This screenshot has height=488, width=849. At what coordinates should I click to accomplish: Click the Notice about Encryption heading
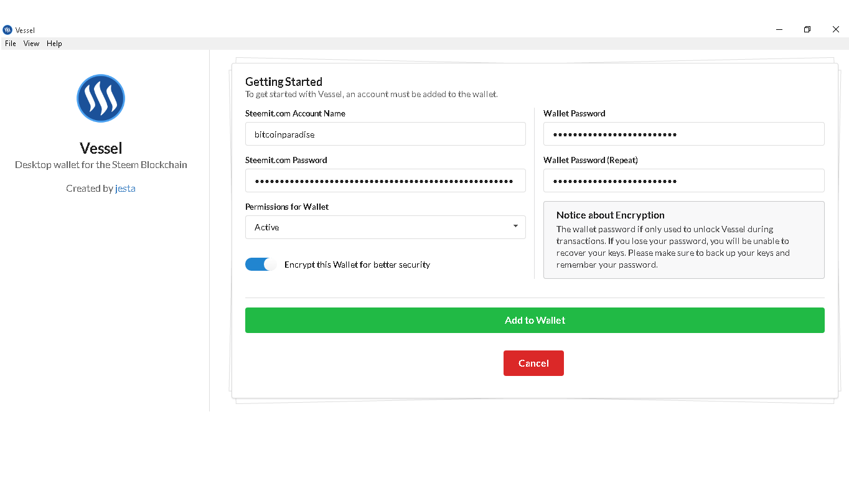pyautogui.click(x=611, y=215)
